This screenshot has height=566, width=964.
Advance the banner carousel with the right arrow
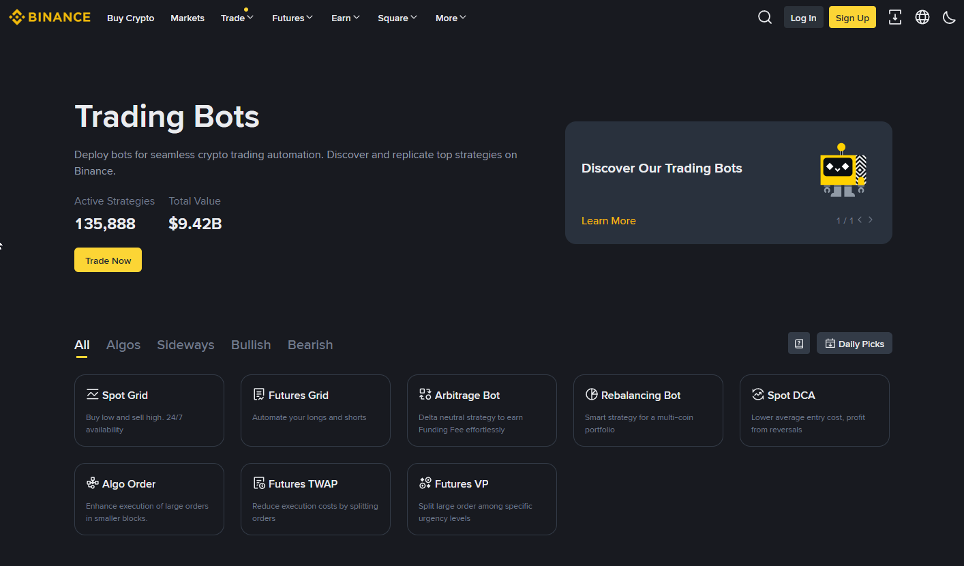[870, 220]
